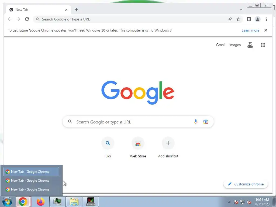Open the Web Store shortcut

(x=138, y=148)
